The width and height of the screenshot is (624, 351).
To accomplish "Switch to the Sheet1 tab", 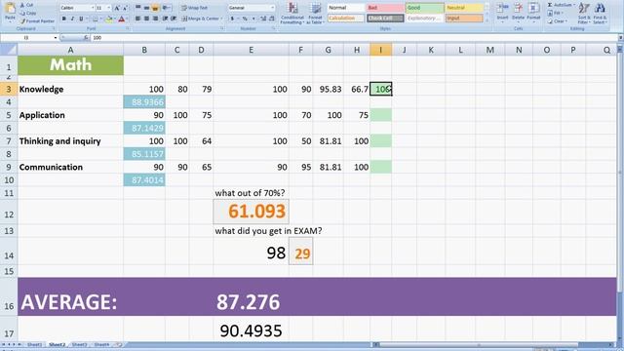I will [35, 344].
